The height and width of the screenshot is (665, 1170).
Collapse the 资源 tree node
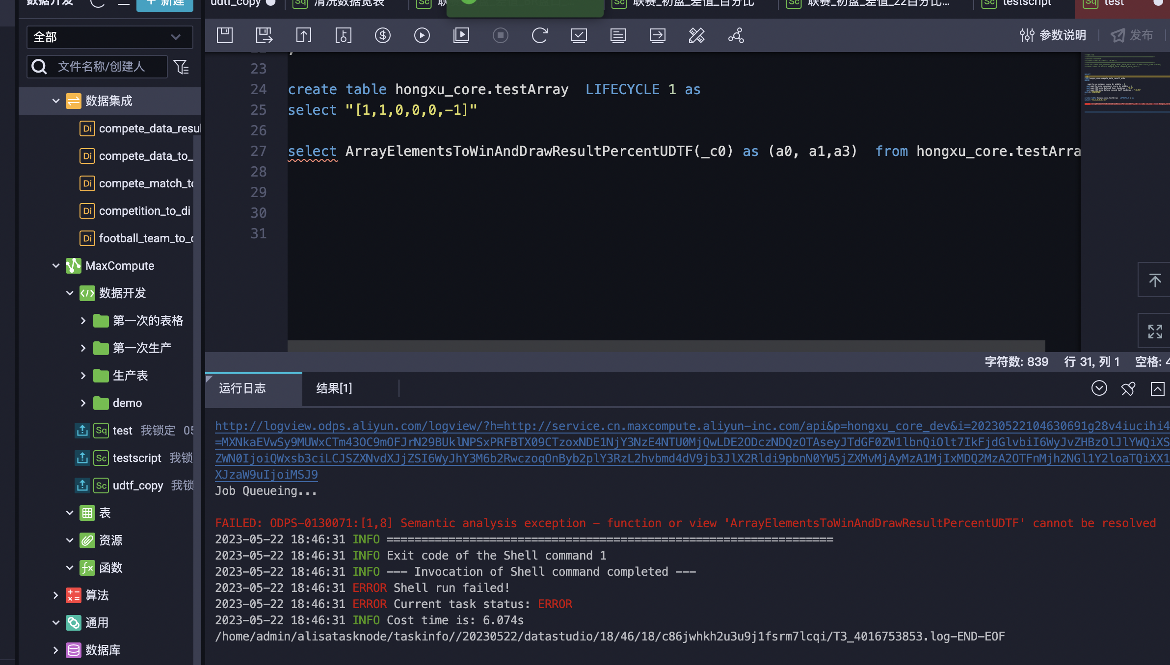click(x=70, y=540)
